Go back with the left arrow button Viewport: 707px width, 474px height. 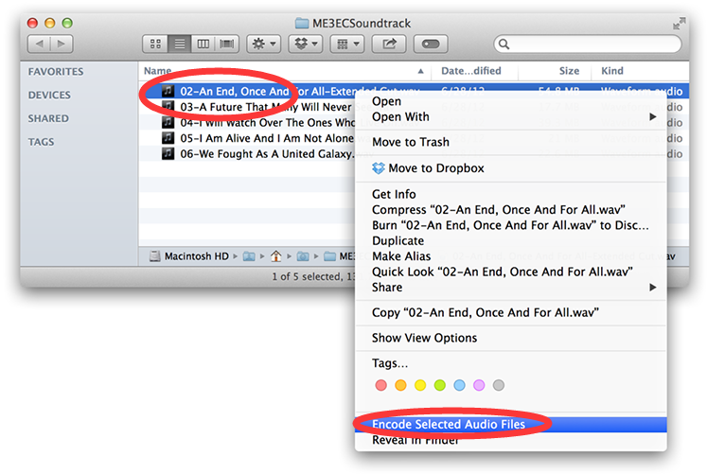(x=39, y=44)
